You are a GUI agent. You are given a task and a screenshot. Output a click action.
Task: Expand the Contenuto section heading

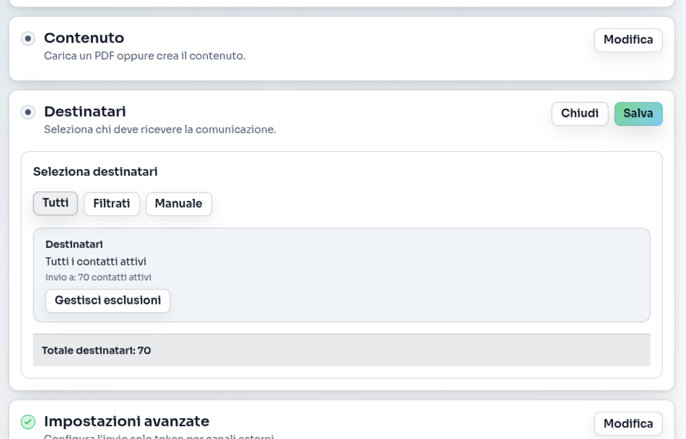[x=84, y=38]
